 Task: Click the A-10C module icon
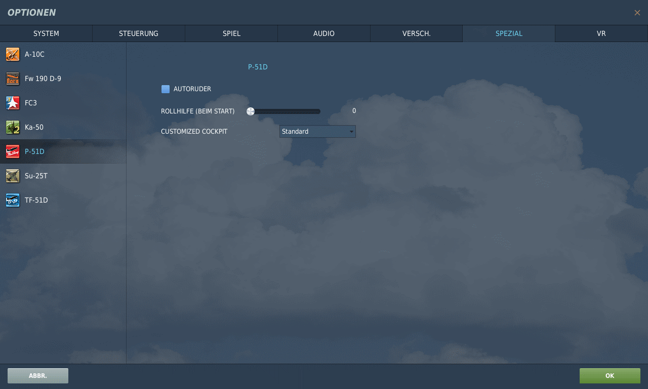[13, 54]
